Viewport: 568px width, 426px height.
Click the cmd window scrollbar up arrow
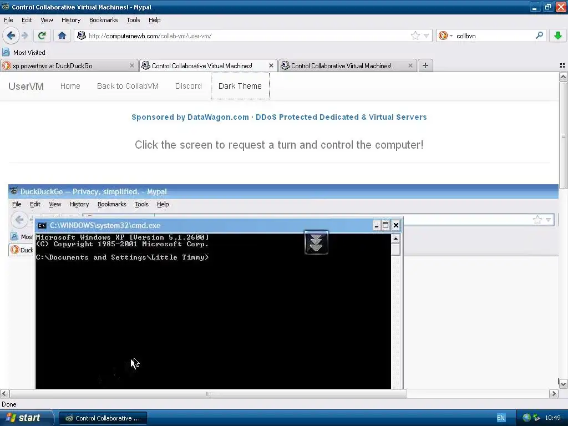coord(395,239)
